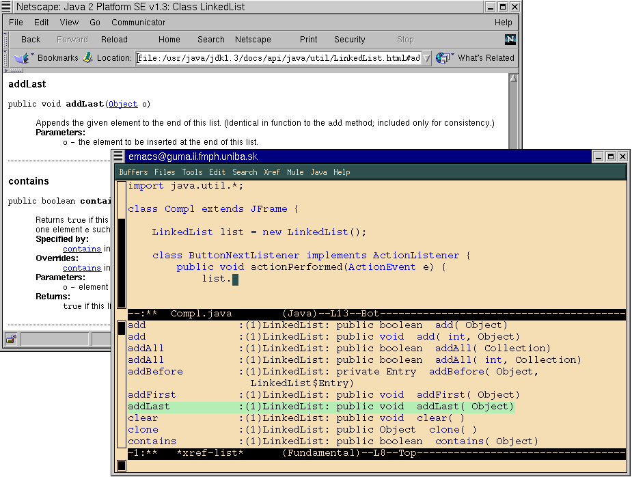Select the addFirst completion row
Screen dimensions: 632x477
pyautogui.click(x=324, y=395)
